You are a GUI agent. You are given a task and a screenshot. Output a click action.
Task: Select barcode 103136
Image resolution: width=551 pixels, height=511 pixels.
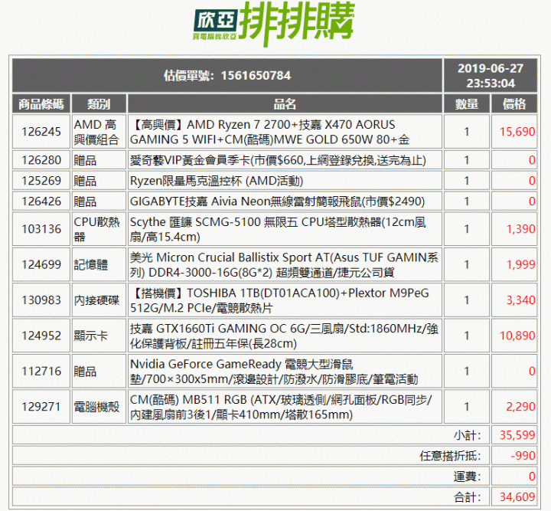point(41,229)
